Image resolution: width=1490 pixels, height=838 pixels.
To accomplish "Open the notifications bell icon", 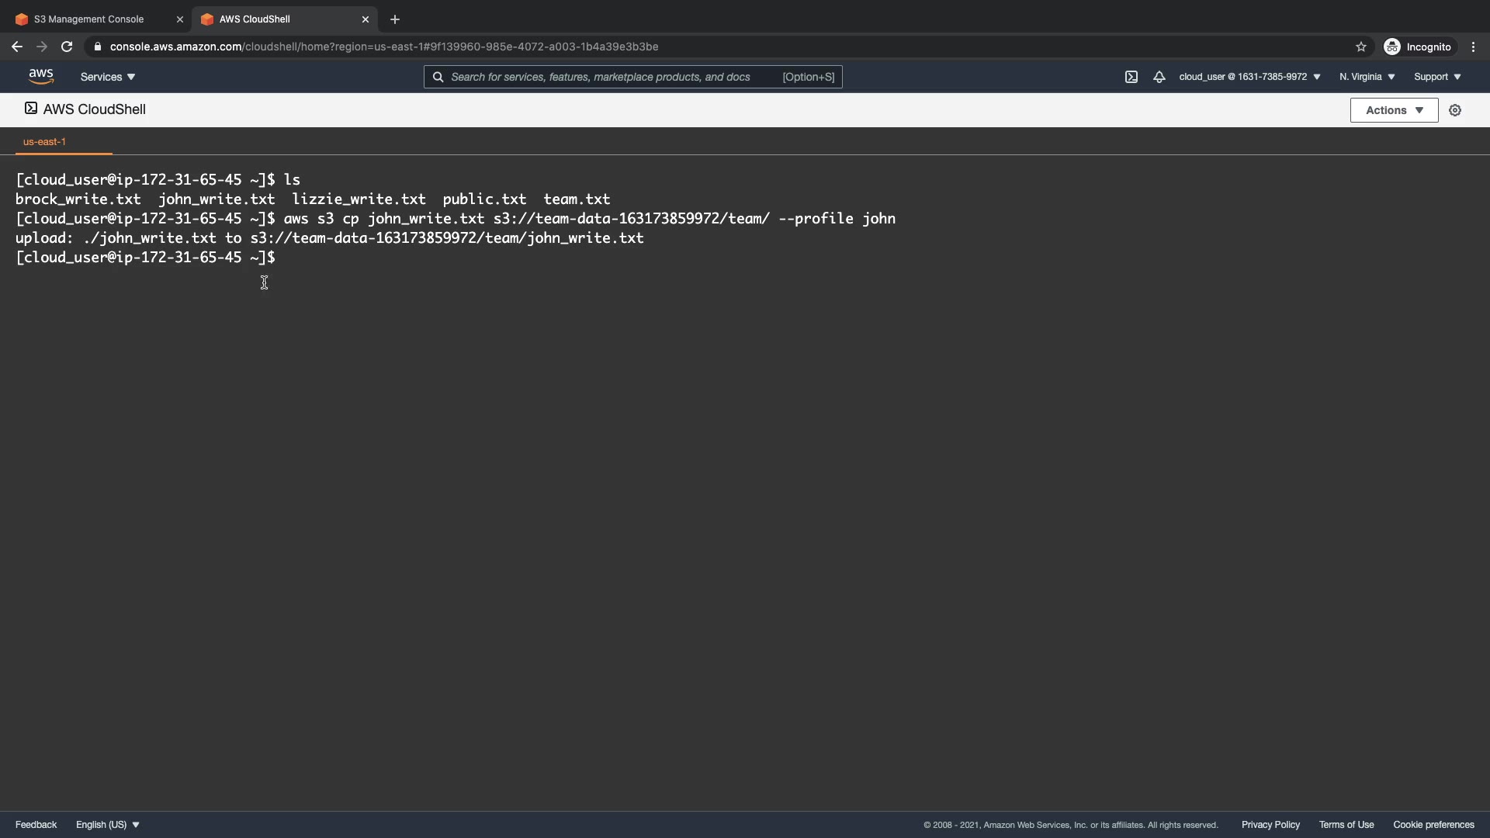I will [x=1159, y=77].
